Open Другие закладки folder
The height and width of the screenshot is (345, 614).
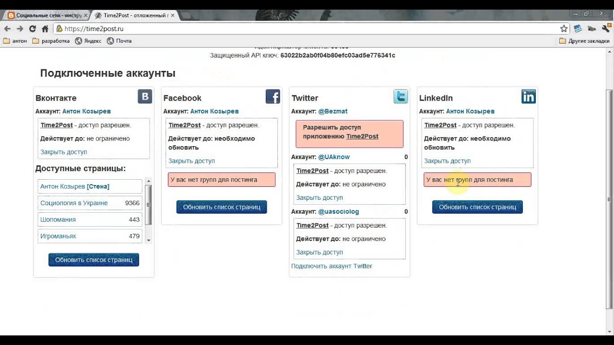(x=584, y=41)
